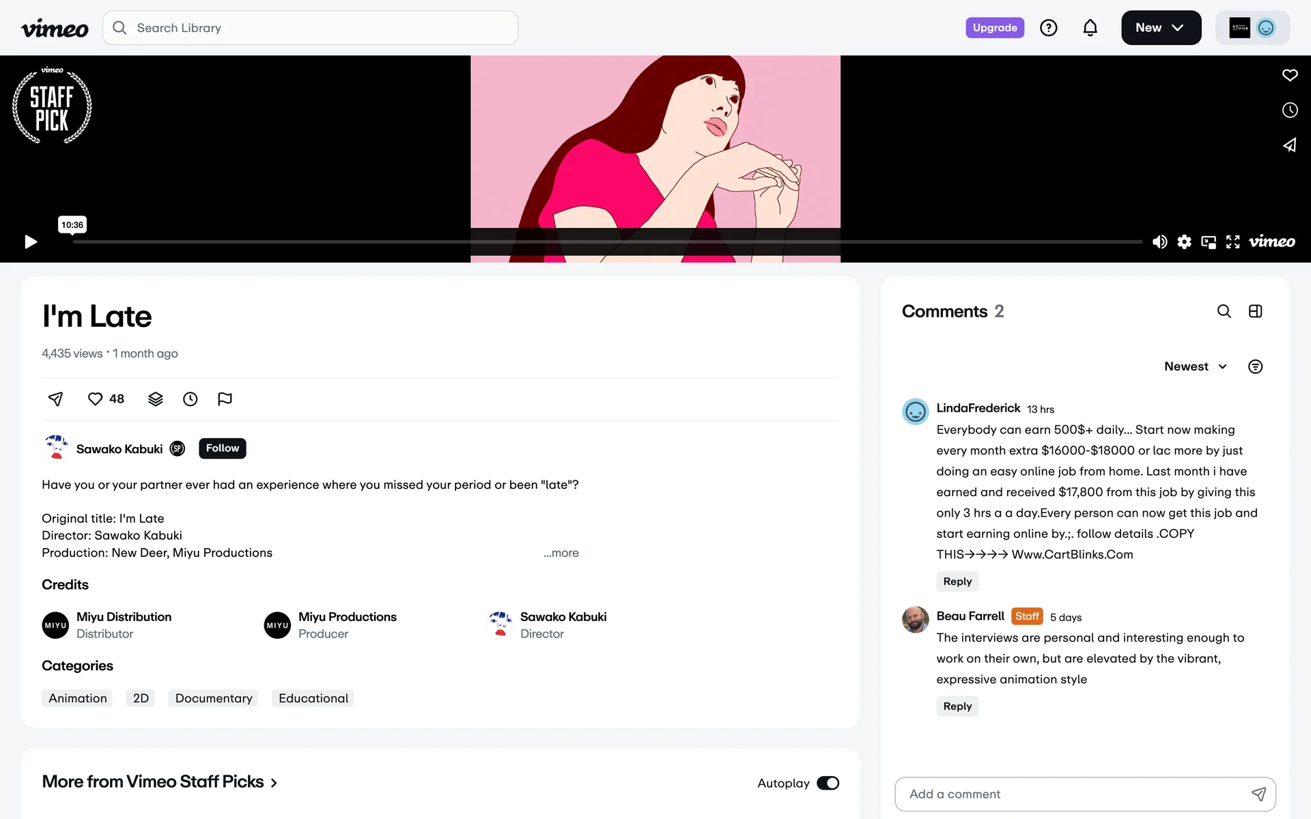Toggle picture-in-picture mode
The width and height of the screenshot is (1311, 819).
coord(1209,242)
